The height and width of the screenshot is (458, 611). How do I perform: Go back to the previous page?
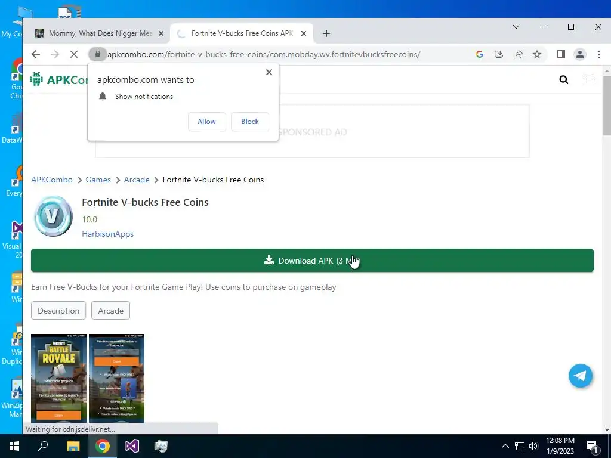[36, 54]
